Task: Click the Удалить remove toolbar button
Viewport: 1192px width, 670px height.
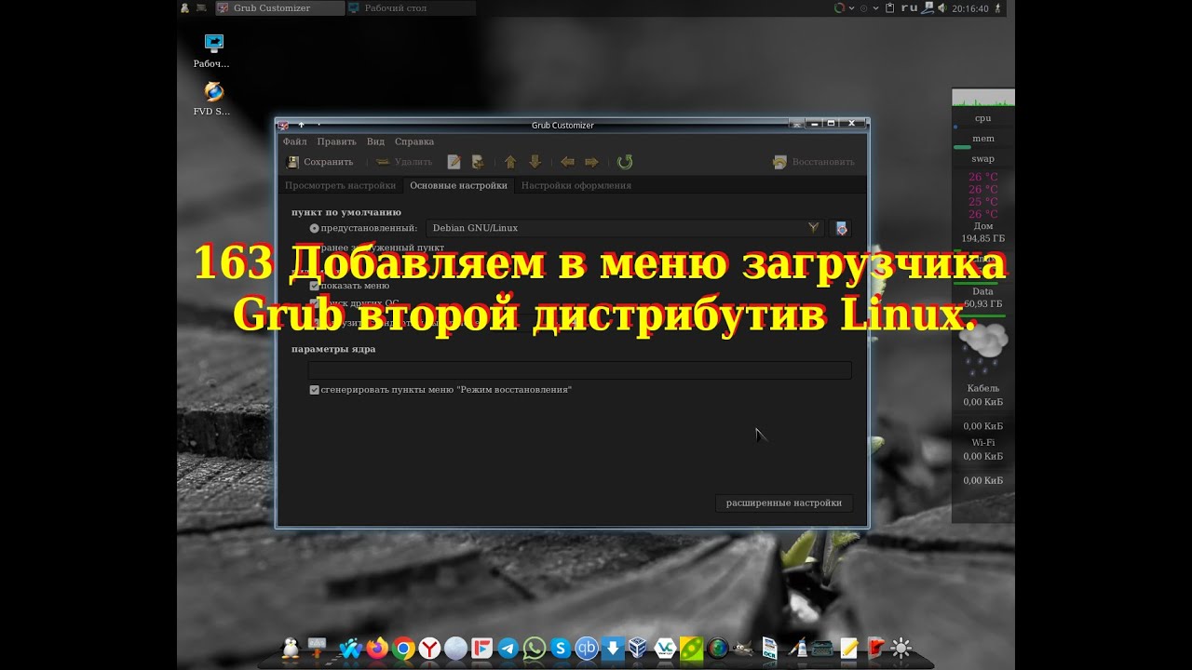Action: tap(404, 162)
